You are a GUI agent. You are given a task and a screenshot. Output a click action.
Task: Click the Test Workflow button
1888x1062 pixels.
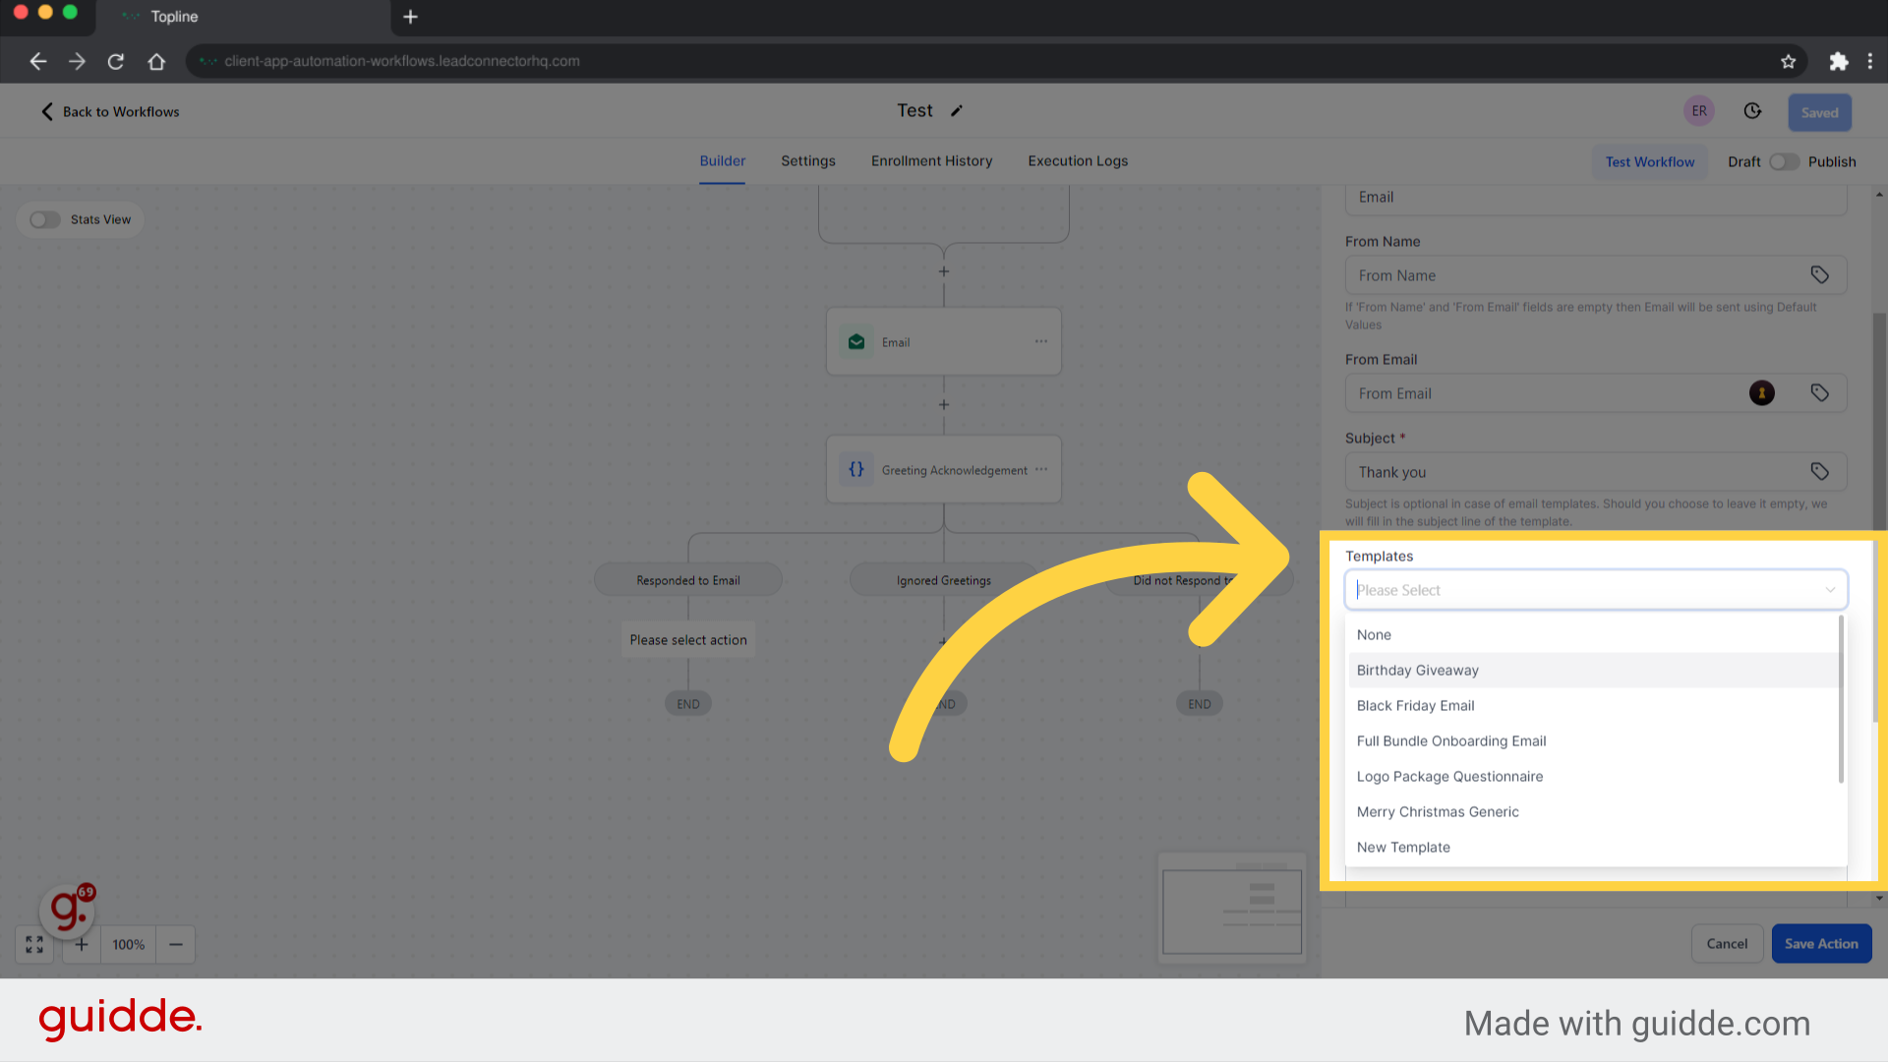[x=1650, y=162]
